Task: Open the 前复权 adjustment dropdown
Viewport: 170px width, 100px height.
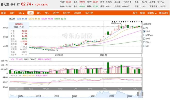Action: [x=152, y=13]
